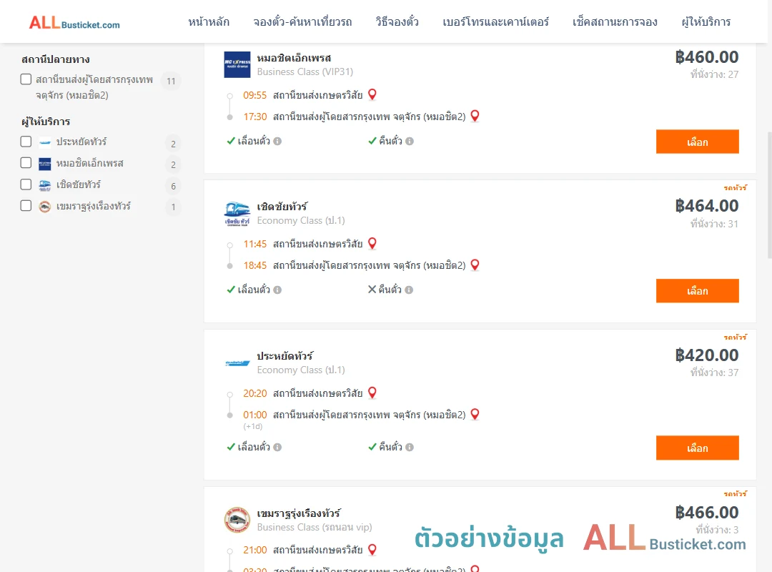Image resolution: width=772 pixels, height=572 pixels.
Task: Select the ฿464.00 เชิดชัยทัวร์ trip with เลือก
Action: point(697,291)
